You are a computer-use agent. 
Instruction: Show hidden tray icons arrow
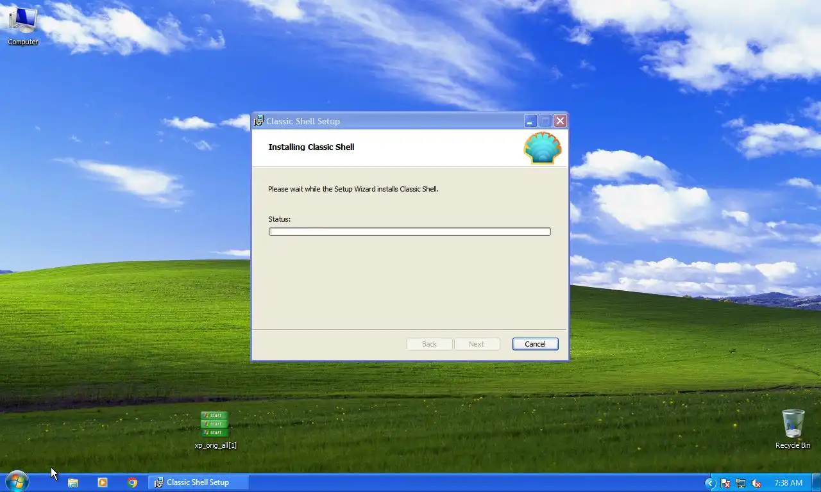coord(710,483)
